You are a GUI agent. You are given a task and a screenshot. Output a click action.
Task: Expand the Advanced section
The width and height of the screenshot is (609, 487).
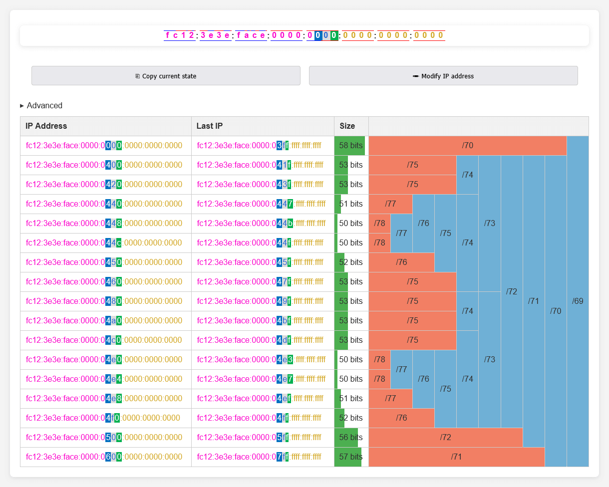41,105
